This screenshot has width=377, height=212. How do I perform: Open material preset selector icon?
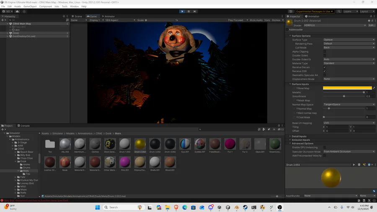click(x=372, y=21)
